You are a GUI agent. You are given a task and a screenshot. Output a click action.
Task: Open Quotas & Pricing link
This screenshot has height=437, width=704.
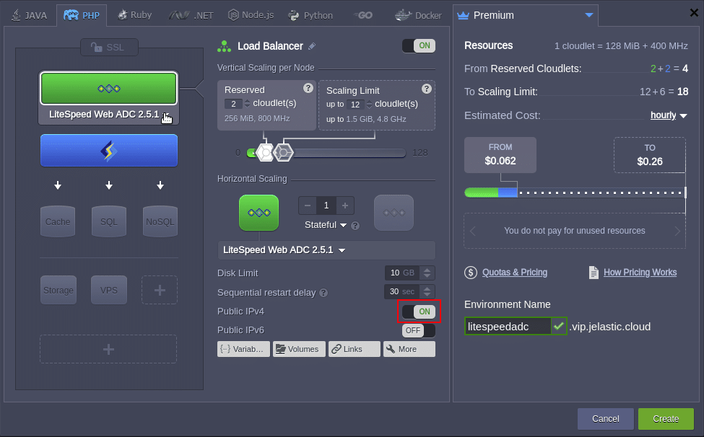pos(515,272)
